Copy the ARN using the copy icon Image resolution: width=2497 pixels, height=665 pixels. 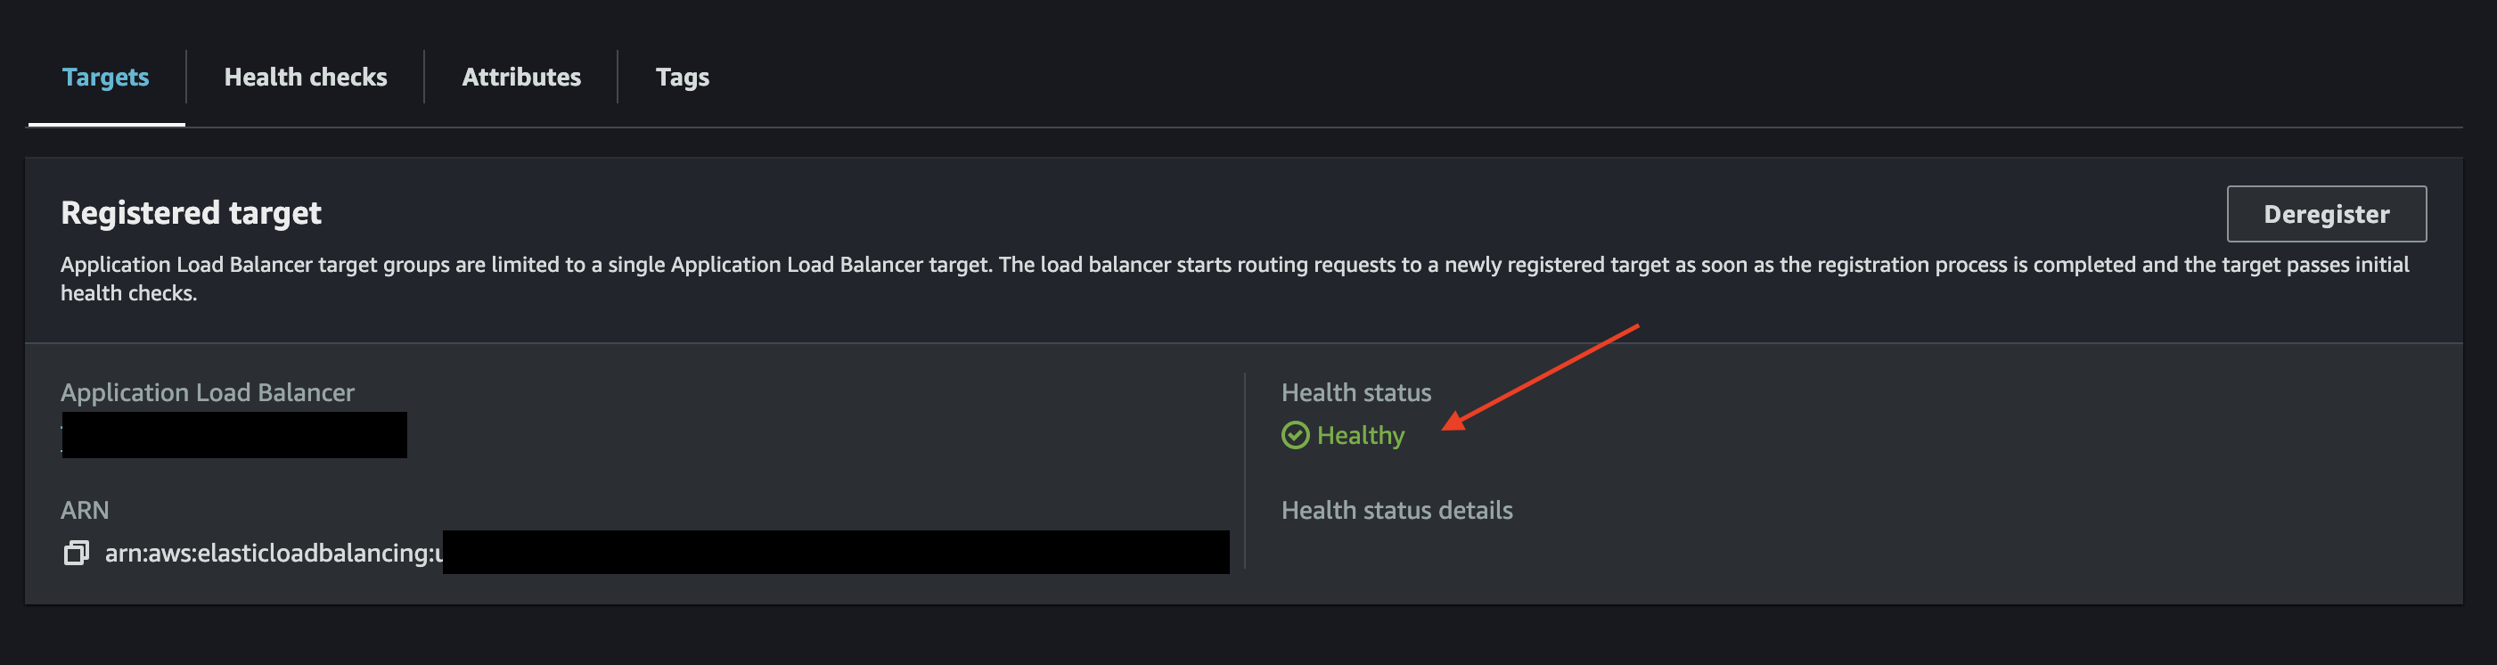click(76, 553)
